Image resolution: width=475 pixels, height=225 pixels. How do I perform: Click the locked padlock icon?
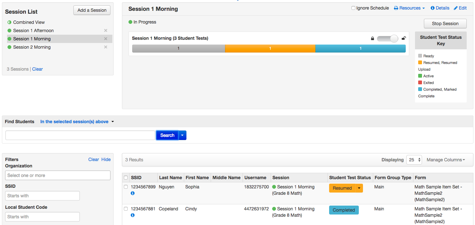tap(372, 39)
